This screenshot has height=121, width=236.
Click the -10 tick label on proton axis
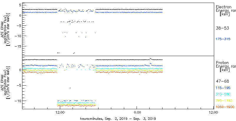coord(18,101)
